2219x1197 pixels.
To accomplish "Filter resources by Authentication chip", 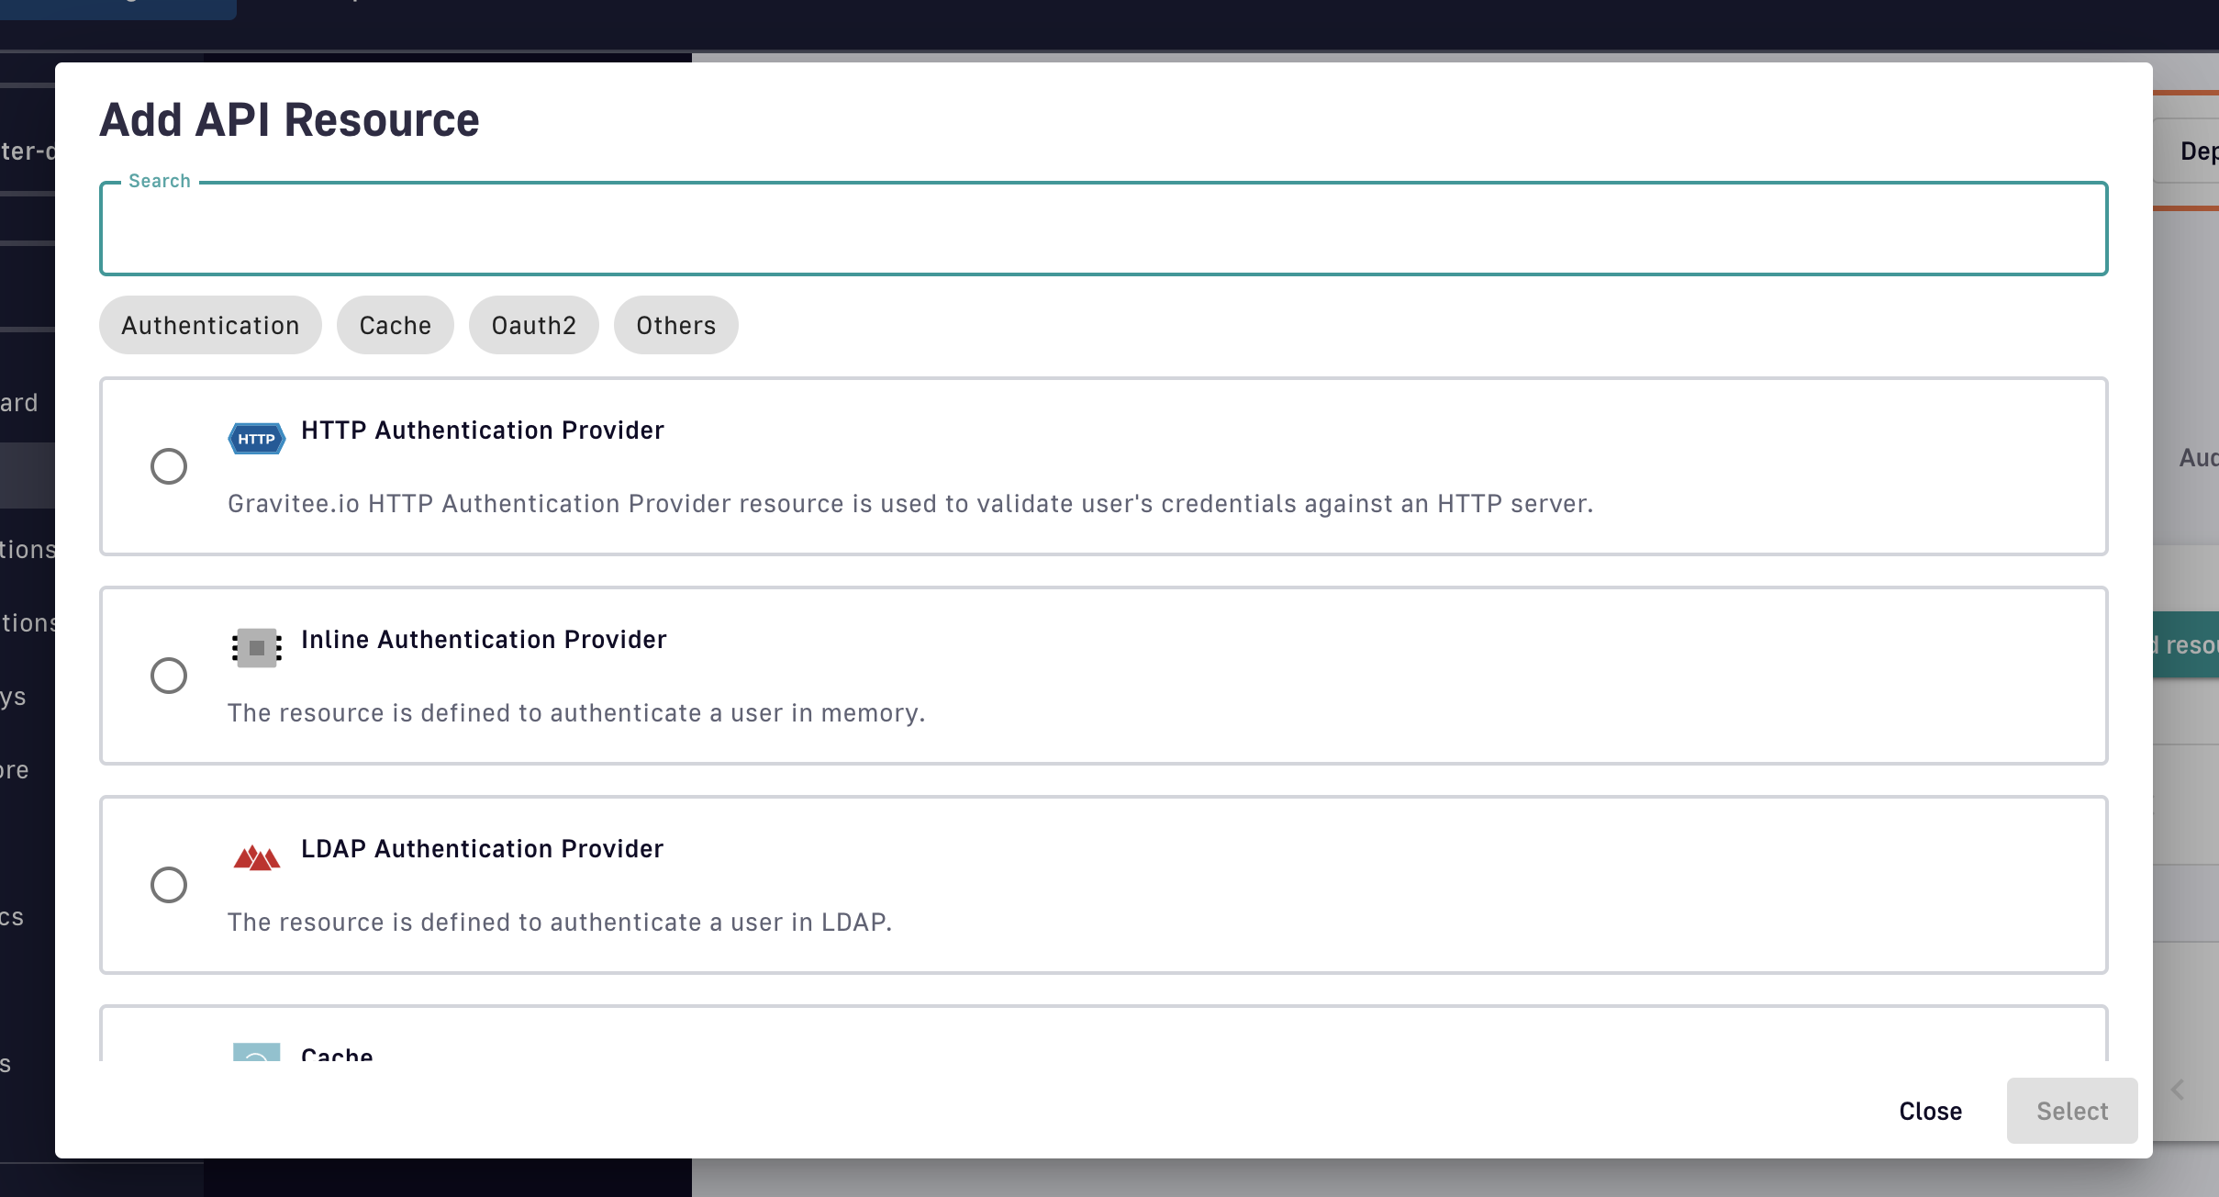I will point(210,325).
